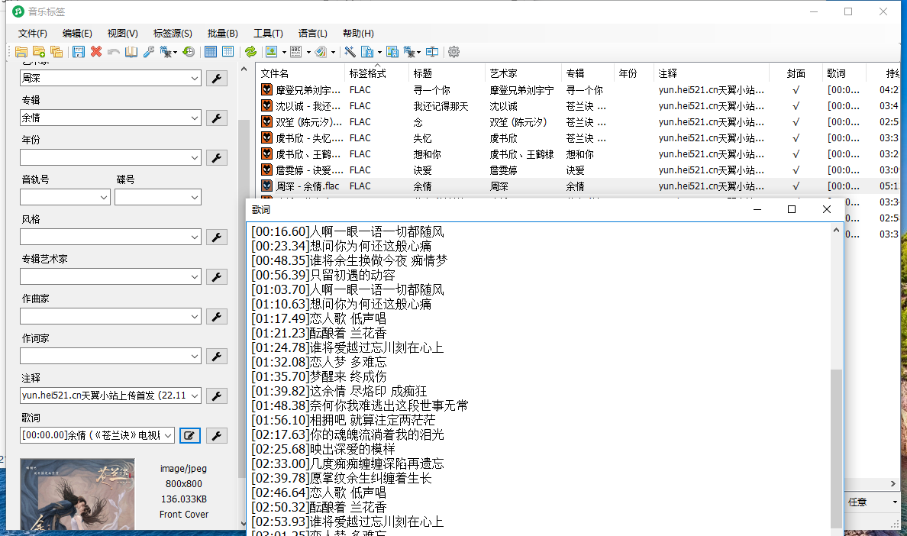The image size is (907, 536).
Task: Click the green refresh icon on the toolbar
Action: click(251, 51)
